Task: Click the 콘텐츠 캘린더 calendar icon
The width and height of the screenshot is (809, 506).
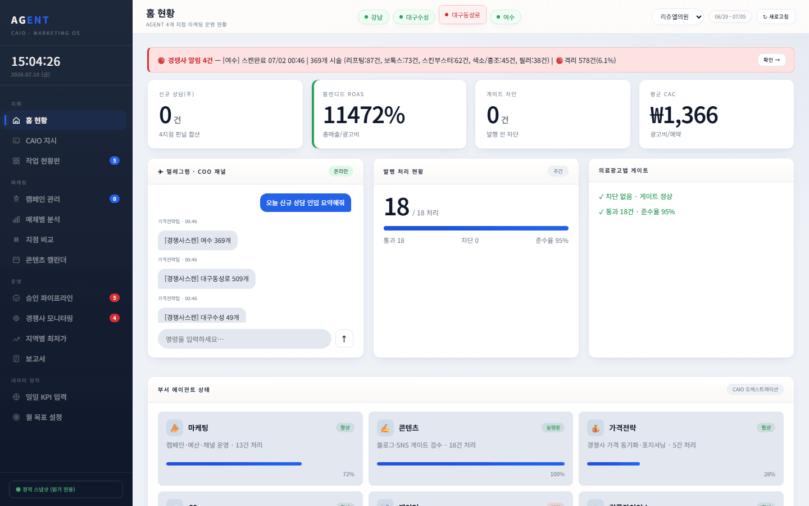Action: 16,260
